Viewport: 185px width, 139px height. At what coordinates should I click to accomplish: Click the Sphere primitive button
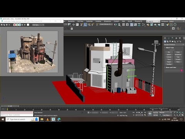[x=169, y=54]
